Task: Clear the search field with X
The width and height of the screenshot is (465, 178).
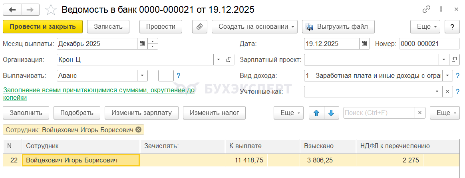Action: pos(419,113)
